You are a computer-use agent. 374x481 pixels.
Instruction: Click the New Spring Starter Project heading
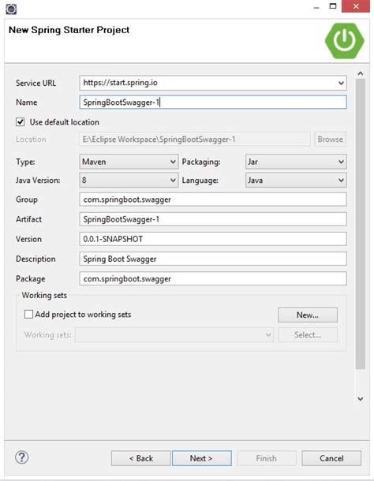coord(69,30)
